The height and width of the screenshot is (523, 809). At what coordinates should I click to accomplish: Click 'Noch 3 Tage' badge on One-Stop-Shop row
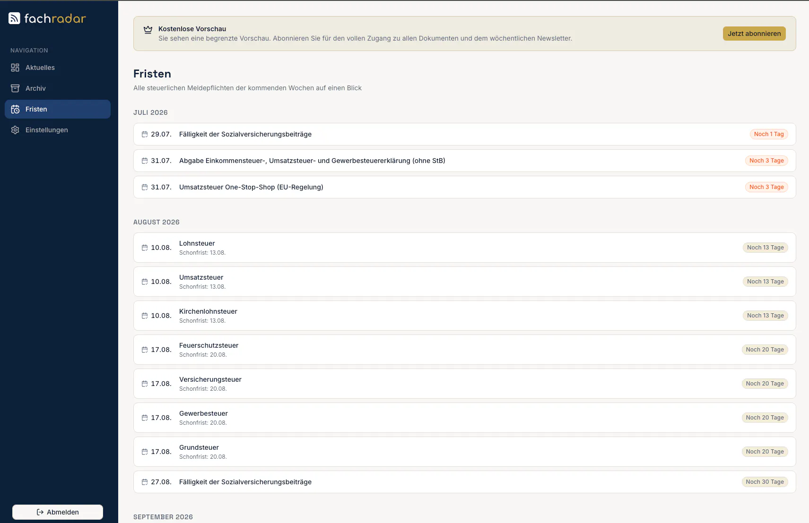coord(766,187)
